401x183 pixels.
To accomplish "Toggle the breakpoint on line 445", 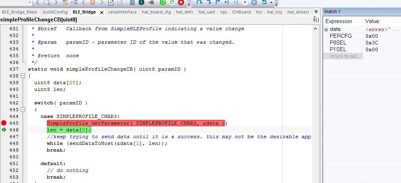I will [x=4, y=123].
